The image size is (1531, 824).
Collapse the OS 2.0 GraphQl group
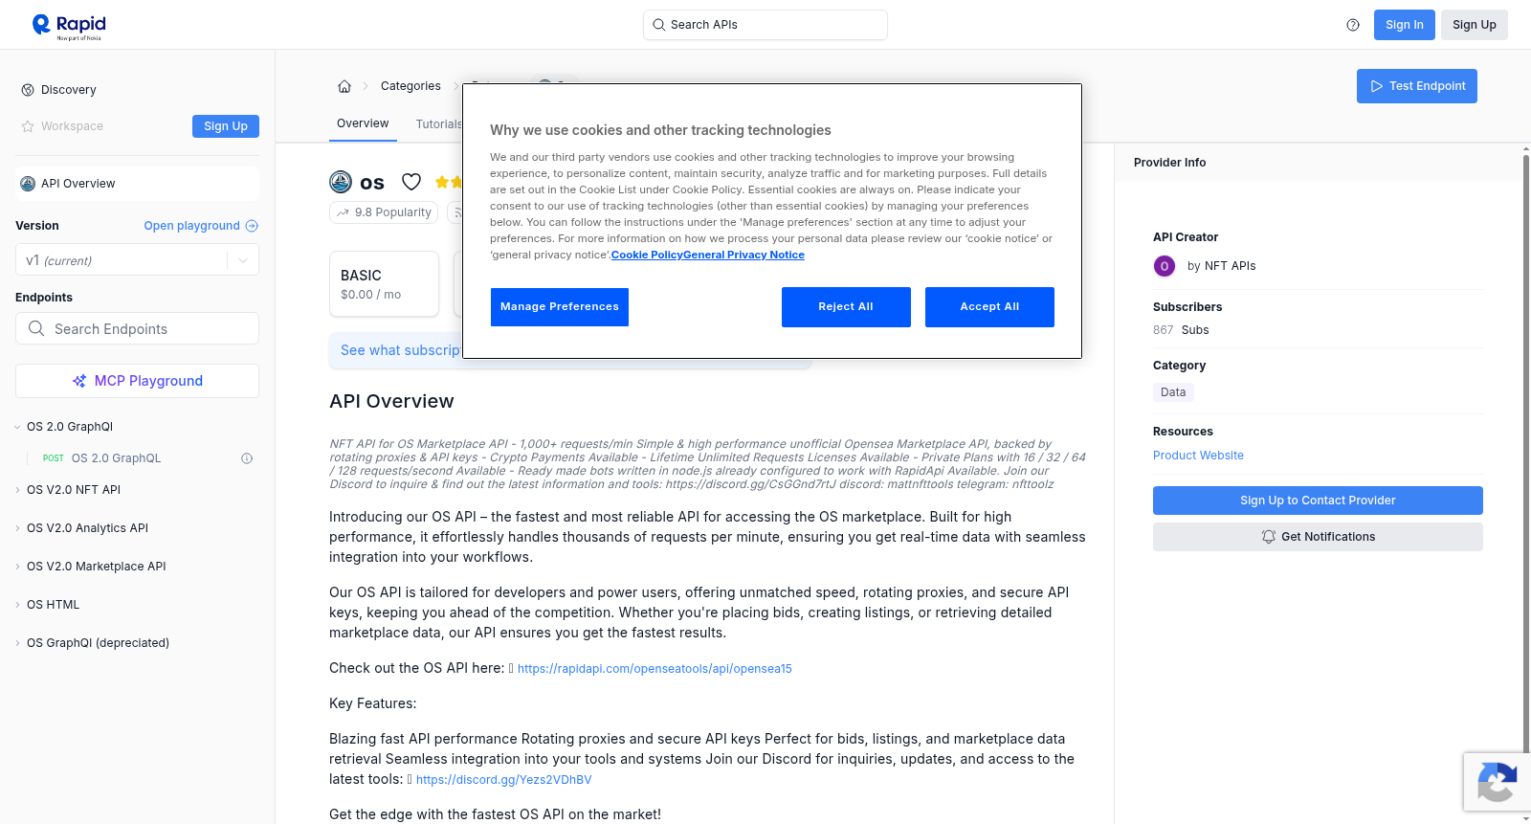tap(17, 427)
